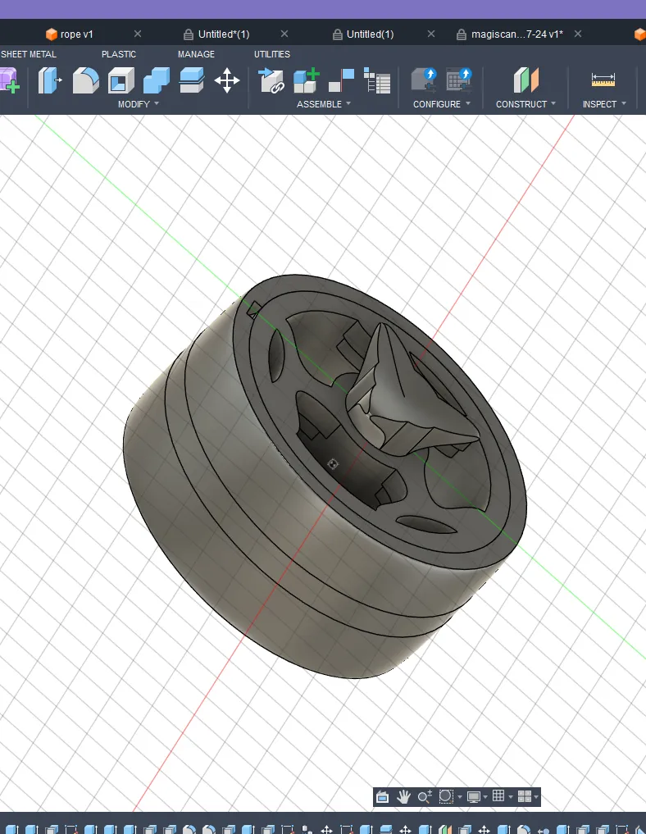
Task: Click the origin point marker on the wheel
Action: pyautogui.click(x=333, y=464)
